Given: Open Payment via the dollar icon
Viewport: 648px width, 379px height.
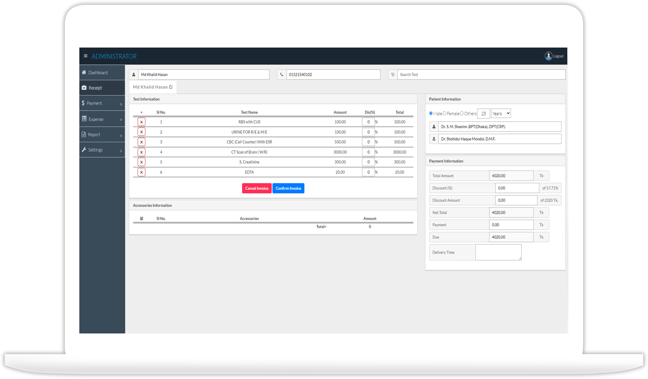Looking at the screenshot, I should pyautogui.click(x=83, y=103).
